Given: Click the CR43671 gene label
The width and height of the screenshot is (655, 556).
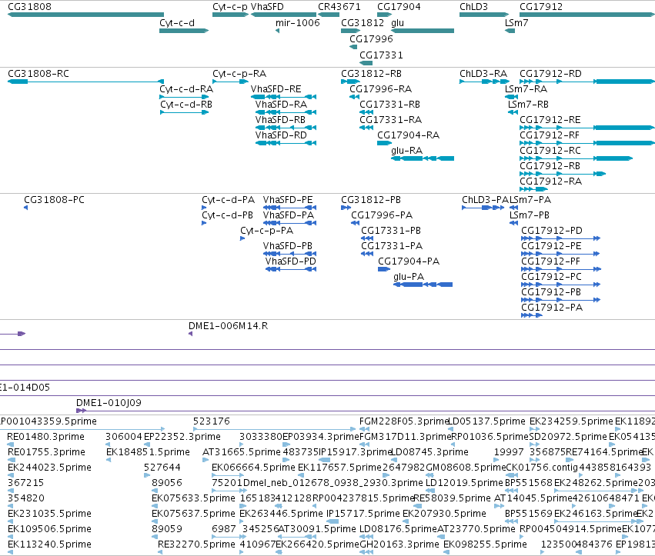Looking at the screenshot, I should click(x=339, y=7).
